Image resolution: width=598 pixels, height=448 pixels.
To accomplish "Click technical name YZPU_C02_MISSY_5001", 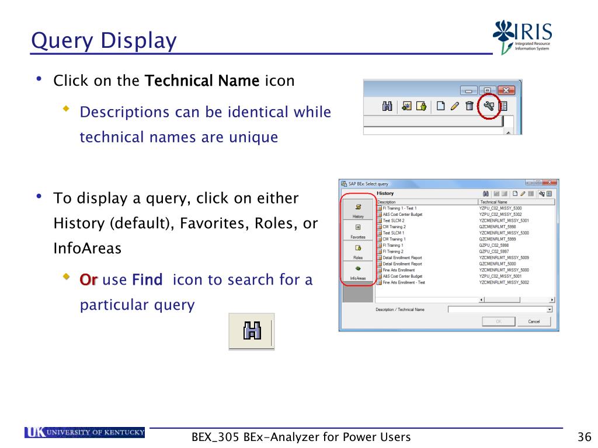I will pyautogui.click(x=500, y=276).
